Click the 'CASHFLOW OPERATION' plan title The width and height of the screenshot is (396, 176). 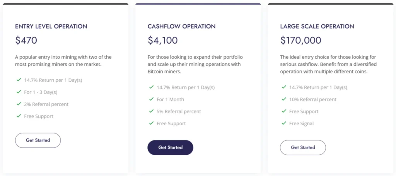pyautogui.click(x=181, y=27)
